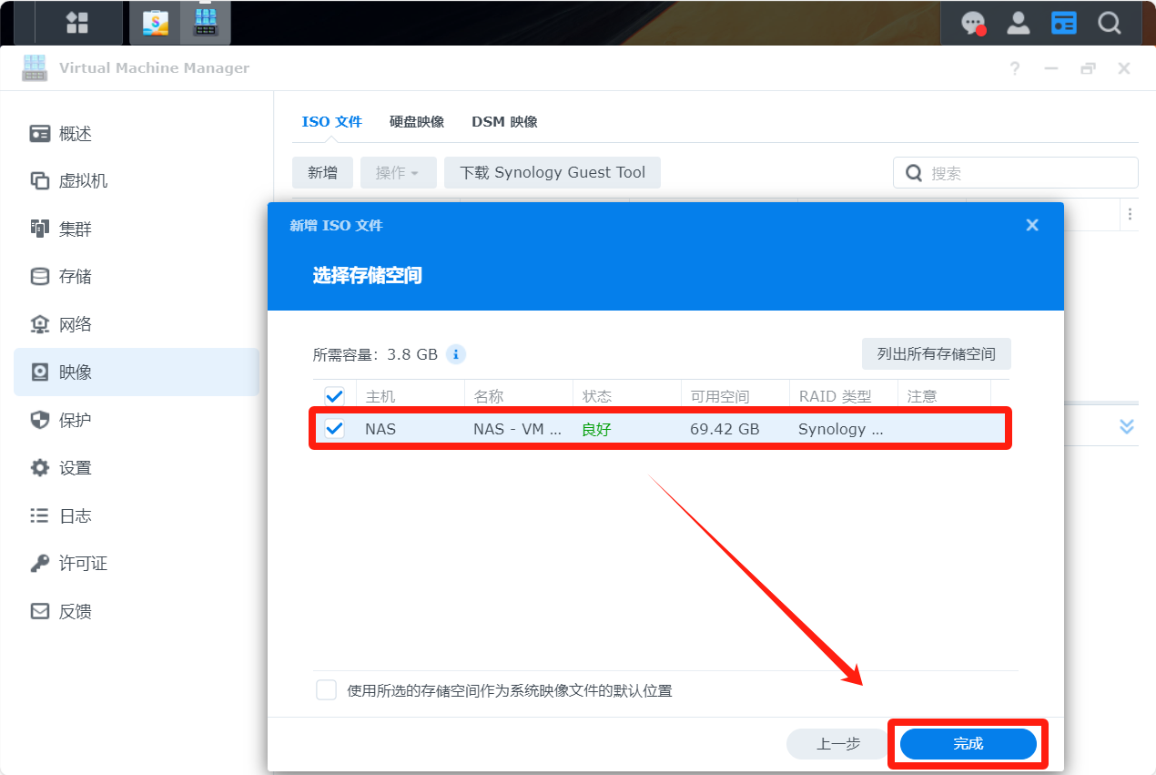The image size is (1156, 775).
Task: Open the 操作 dropdown menu
Action: point(398,172)
